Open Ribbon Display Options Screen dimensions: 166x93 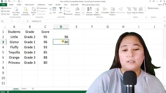pyautogui.click(x=154, y=1)
